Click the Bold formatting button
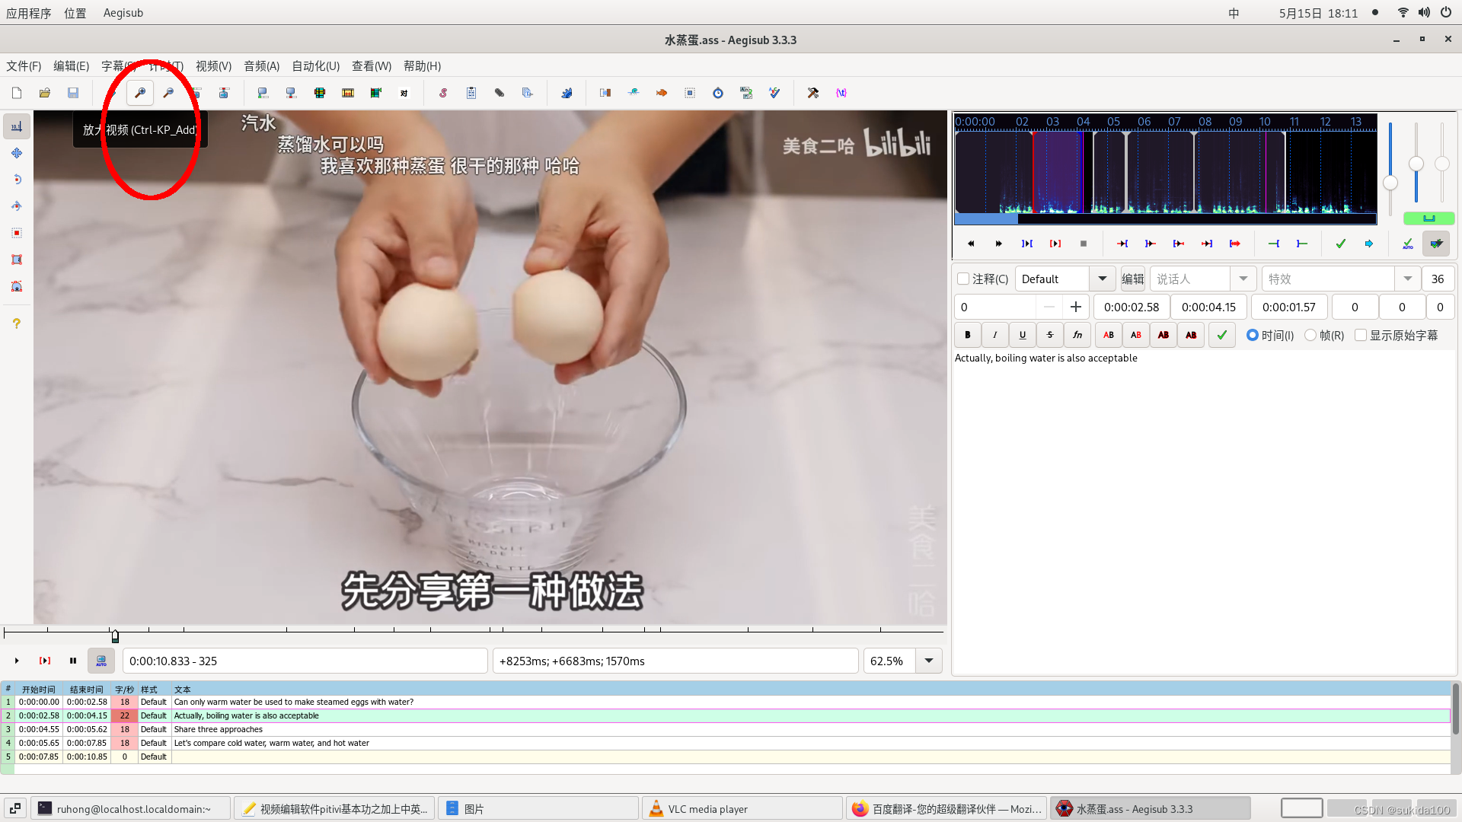The width and height of the screenshot is (1462, 822). pyautogui.click(x=968, y=335)
